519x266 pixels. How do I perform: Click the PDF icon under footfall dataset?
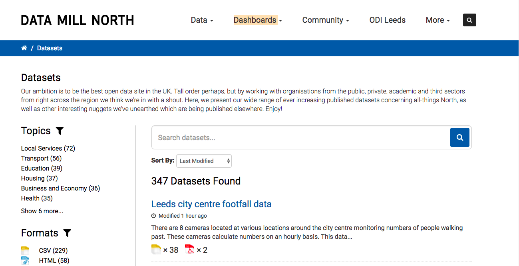pyautogui.click(x=189, y=250)
